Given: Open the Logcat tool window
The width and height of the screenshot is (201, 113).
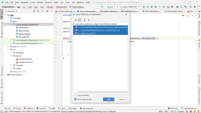Looking at the screenshot, I should pos(62,108).
